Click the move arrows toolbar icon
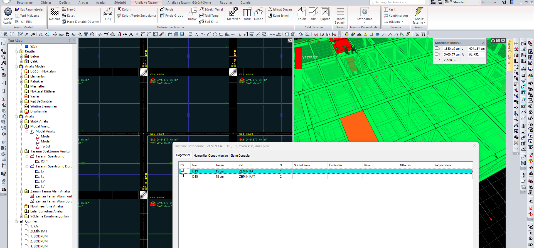The image size is (534, 248). (x=55, y=34)
